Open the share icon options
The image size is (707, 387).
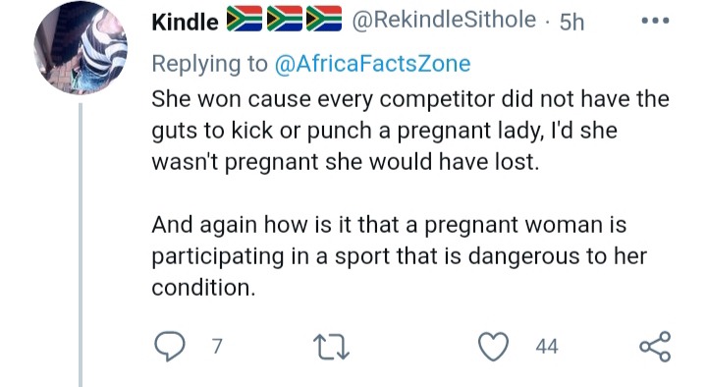click(x=655, y=347)
